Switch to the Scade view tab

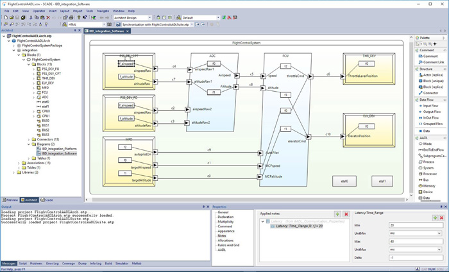(x=47, y=200)
